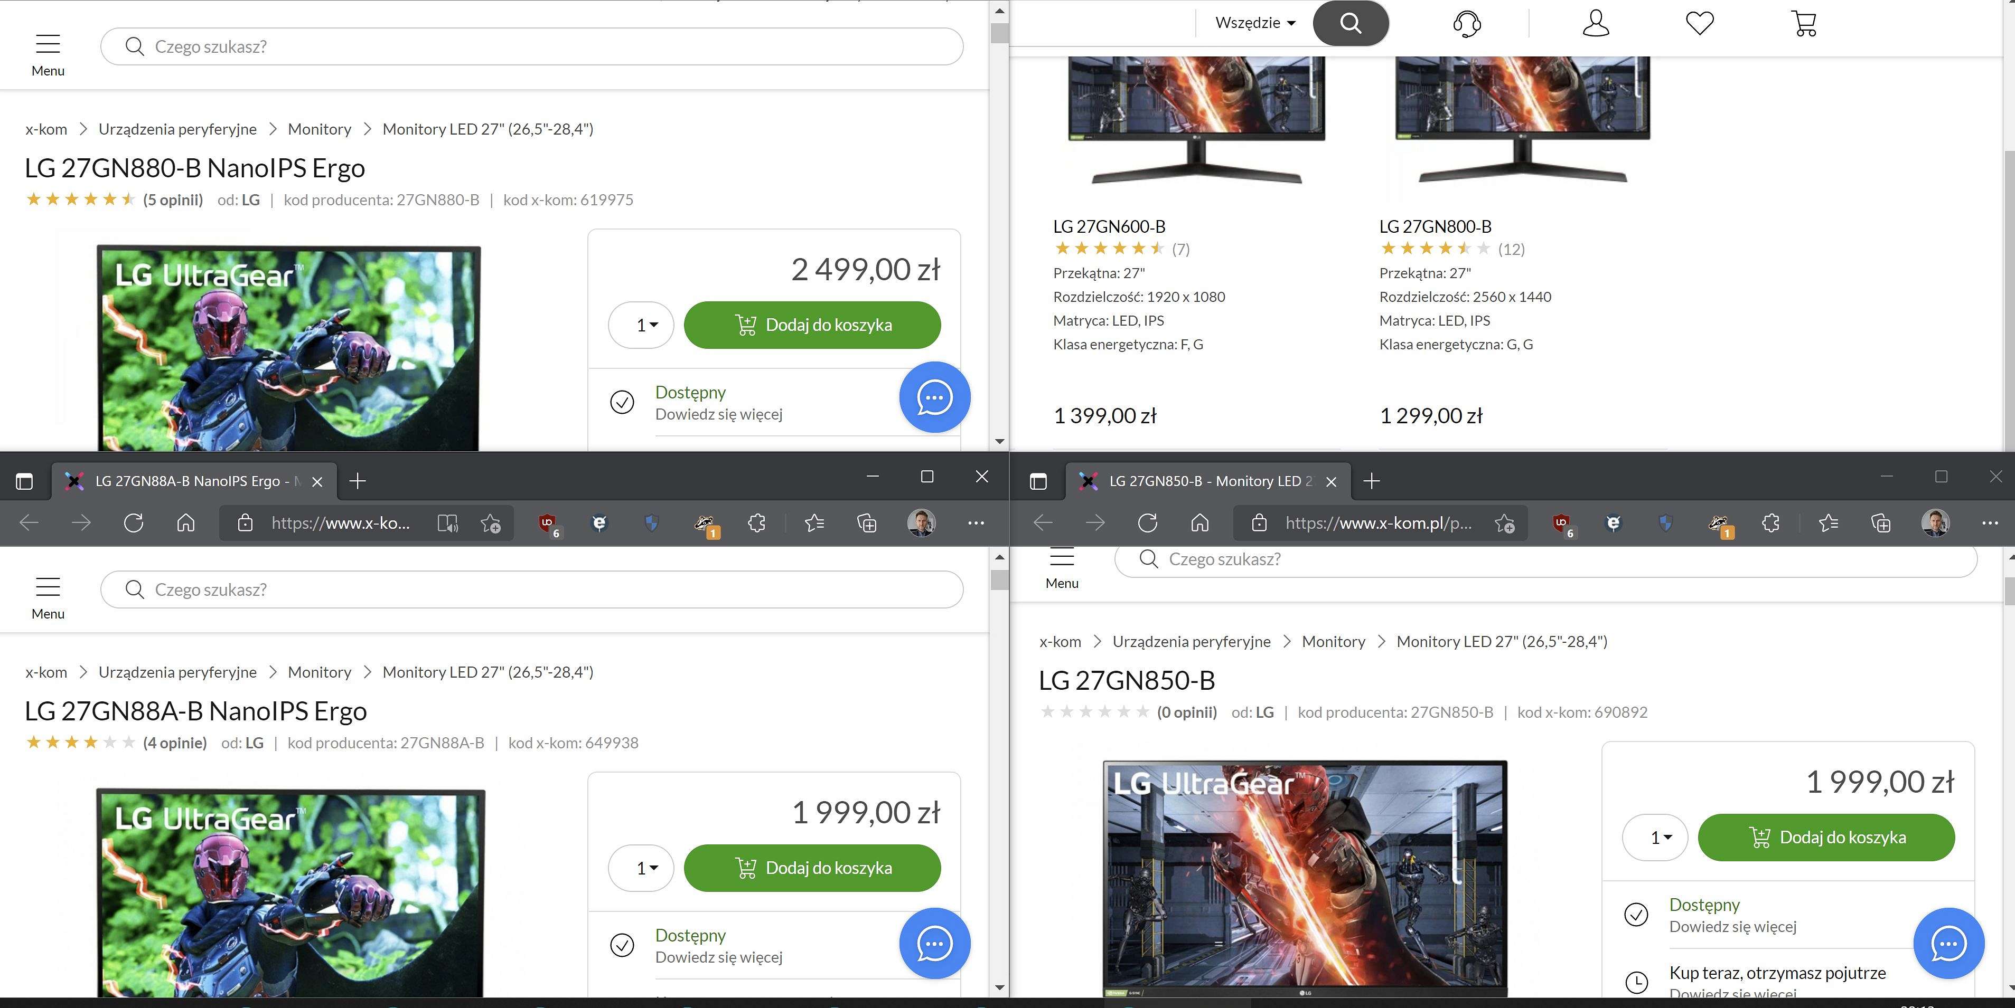The width and height of the screenshot is (2015, 1008).
Task: Select the LG 27GN88A-B NanoIPS Ergo browser tab
Action: 194,481
